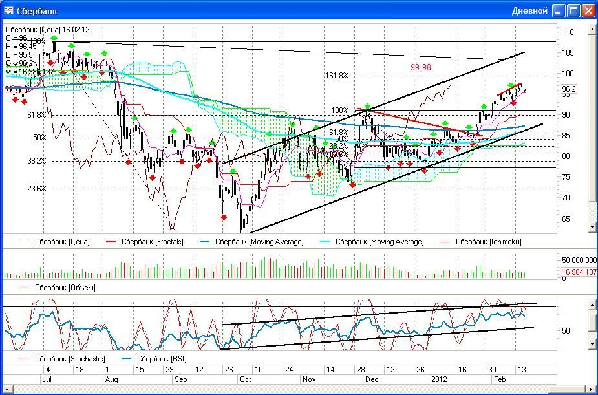Click the Сбербанк window title bar icon
Screen dimensions: 598x395
point(9,11)
